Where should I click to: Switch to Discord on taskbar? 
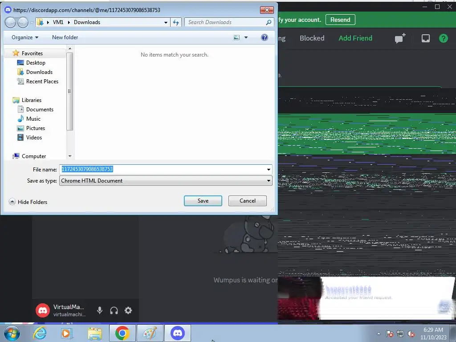pyautogui.click(x=178, y=333)
